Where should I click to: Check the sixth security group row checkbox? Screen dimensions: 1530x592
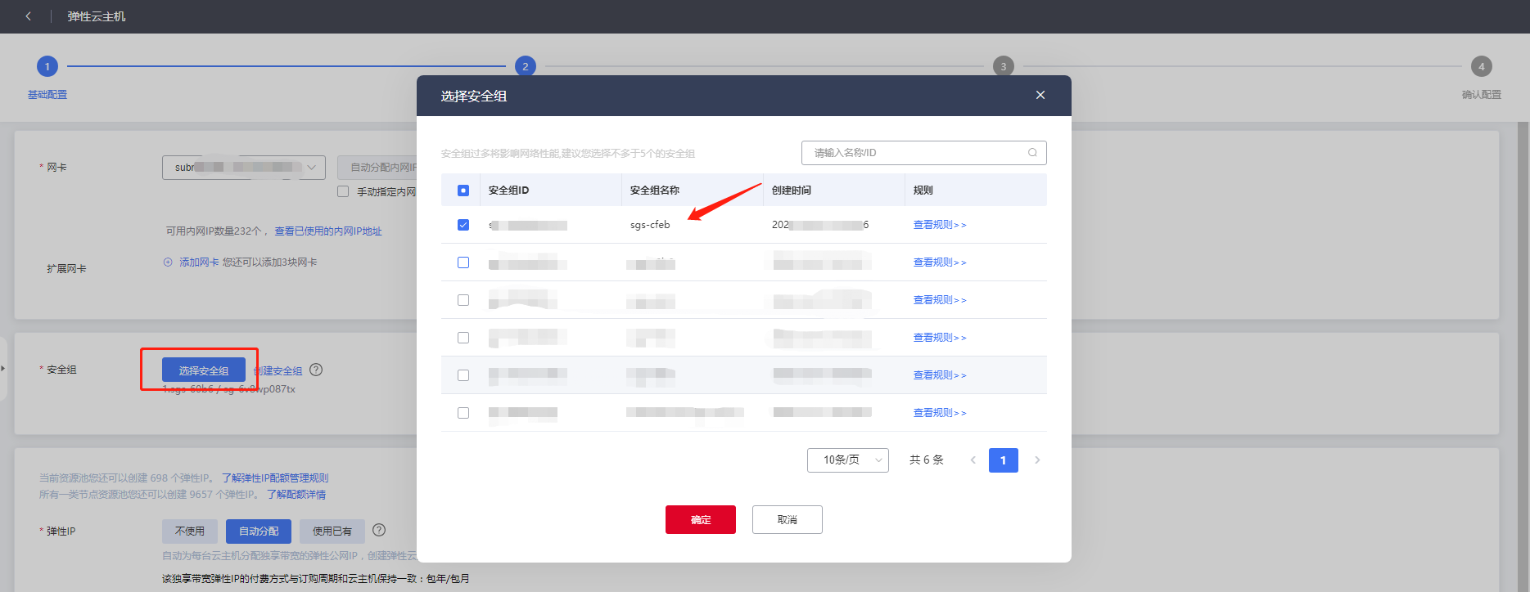(463, 413)
